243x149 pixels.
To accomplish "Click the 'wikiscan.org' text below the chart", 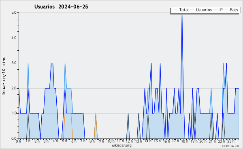I will tap(122, 145).
